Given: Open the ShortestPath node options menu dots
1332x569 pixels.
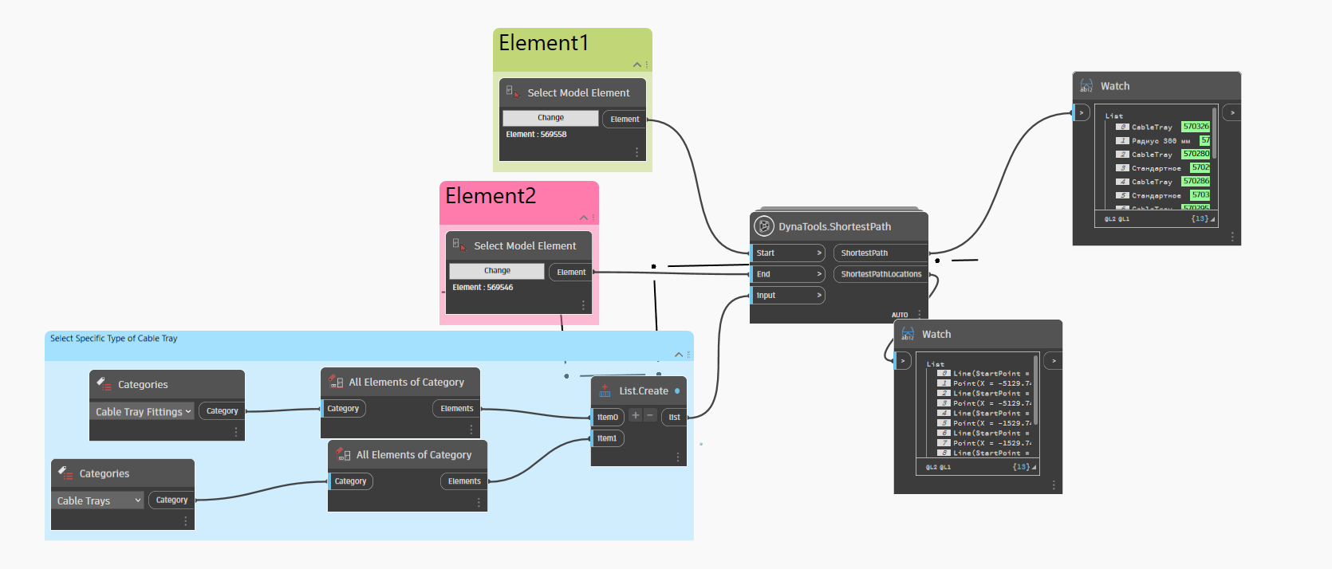Looking at the screenshot, I should (920, 314).
